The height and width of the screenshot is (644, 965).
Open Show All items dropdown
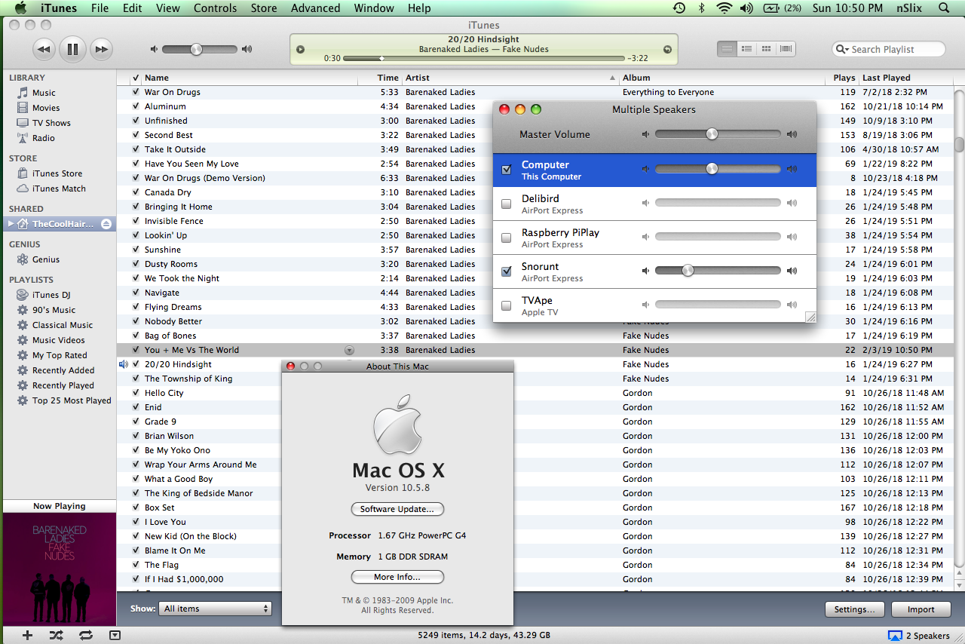pos(215,609)
